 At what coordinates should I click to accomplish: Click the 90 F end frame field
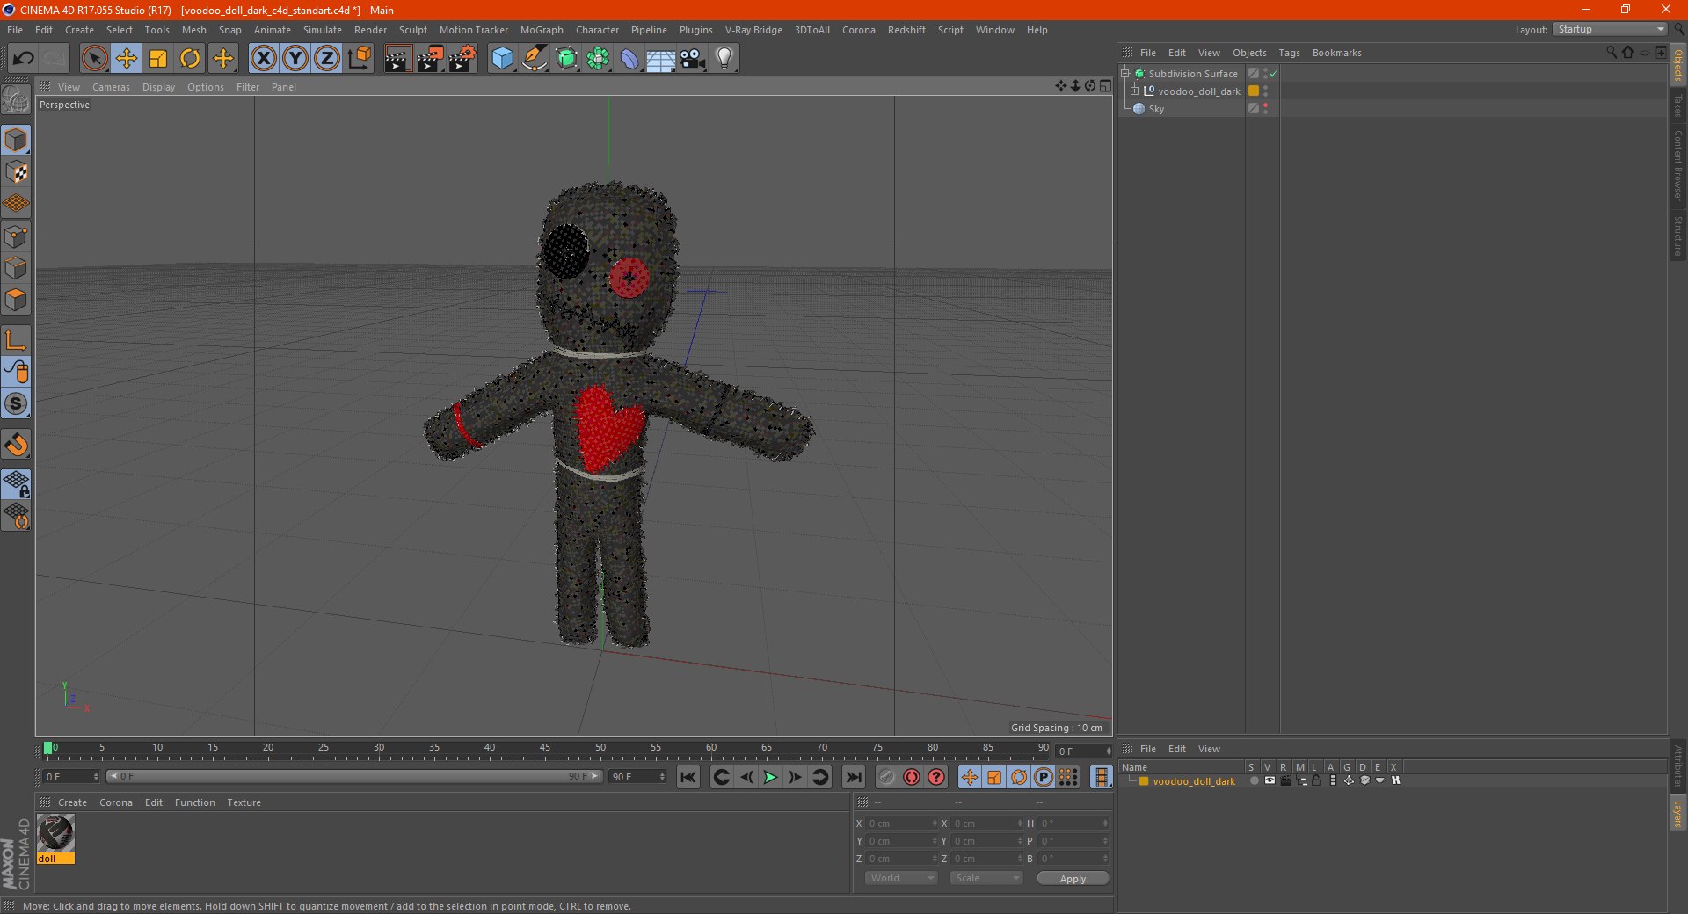tap(638, 777)
